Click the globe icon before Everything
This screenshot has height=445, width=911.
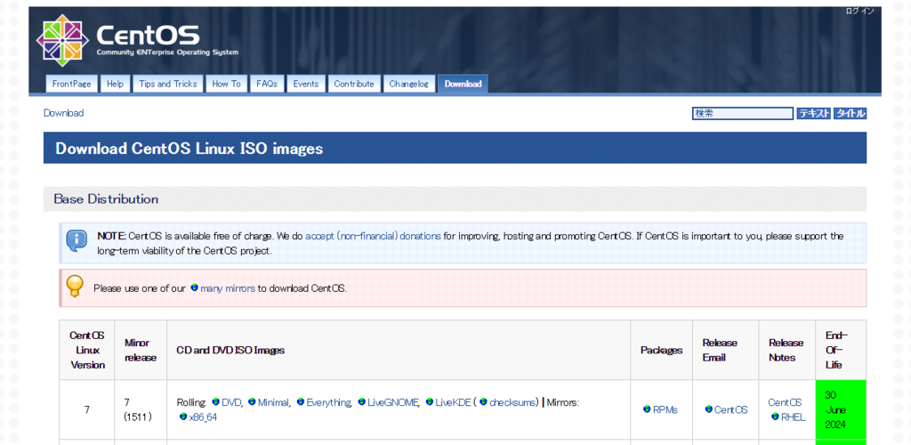(301, 401)
